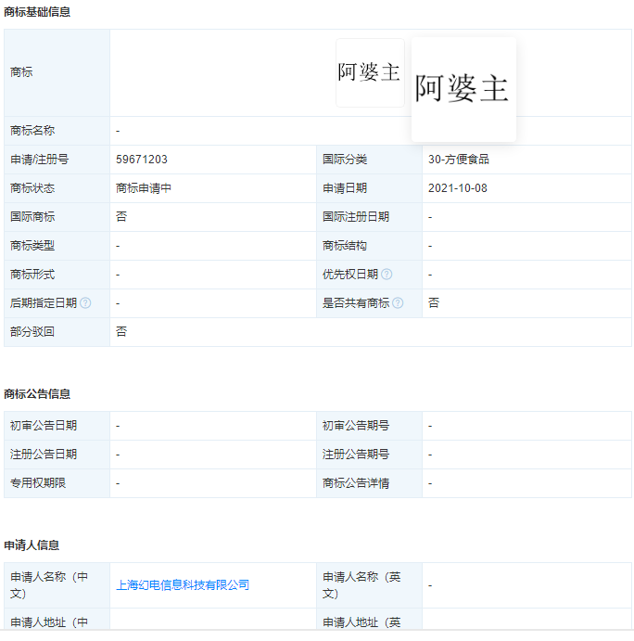
Task: Click the 商标结构 label
Action: [x=345, y=246]
